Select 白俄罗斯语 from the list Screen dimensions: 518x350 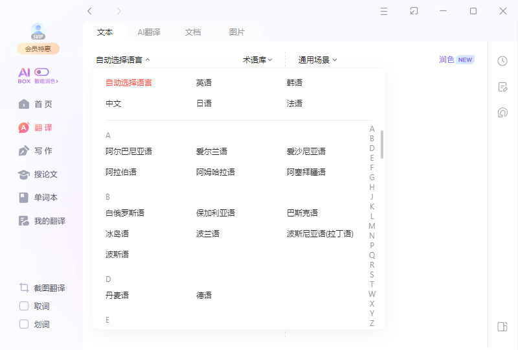pyautogui.click(x=125, y=213)
